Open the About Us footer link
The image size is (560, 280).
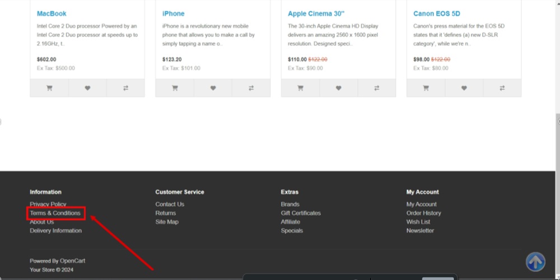coord(42,221)
